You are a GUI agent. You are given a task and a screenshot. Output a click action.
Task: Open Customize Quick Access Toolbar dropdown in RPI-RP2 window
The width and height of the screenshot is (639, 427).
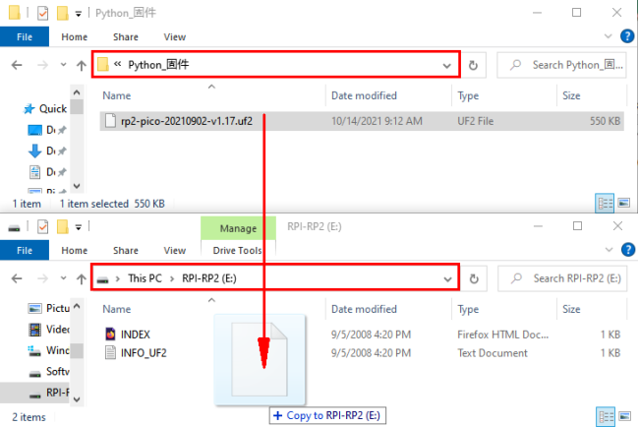[x=79, y=227]
